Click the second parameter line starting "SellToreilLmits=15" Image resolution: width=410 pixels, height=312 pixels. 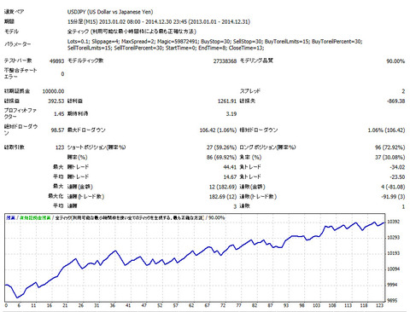click(x=166, y=48)
